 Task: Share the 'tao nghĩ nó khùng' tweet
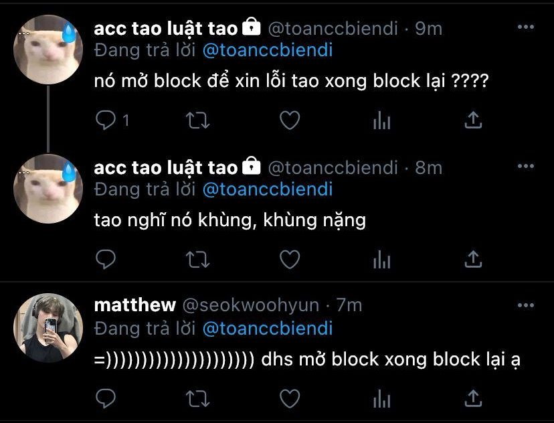click(474, 258)
